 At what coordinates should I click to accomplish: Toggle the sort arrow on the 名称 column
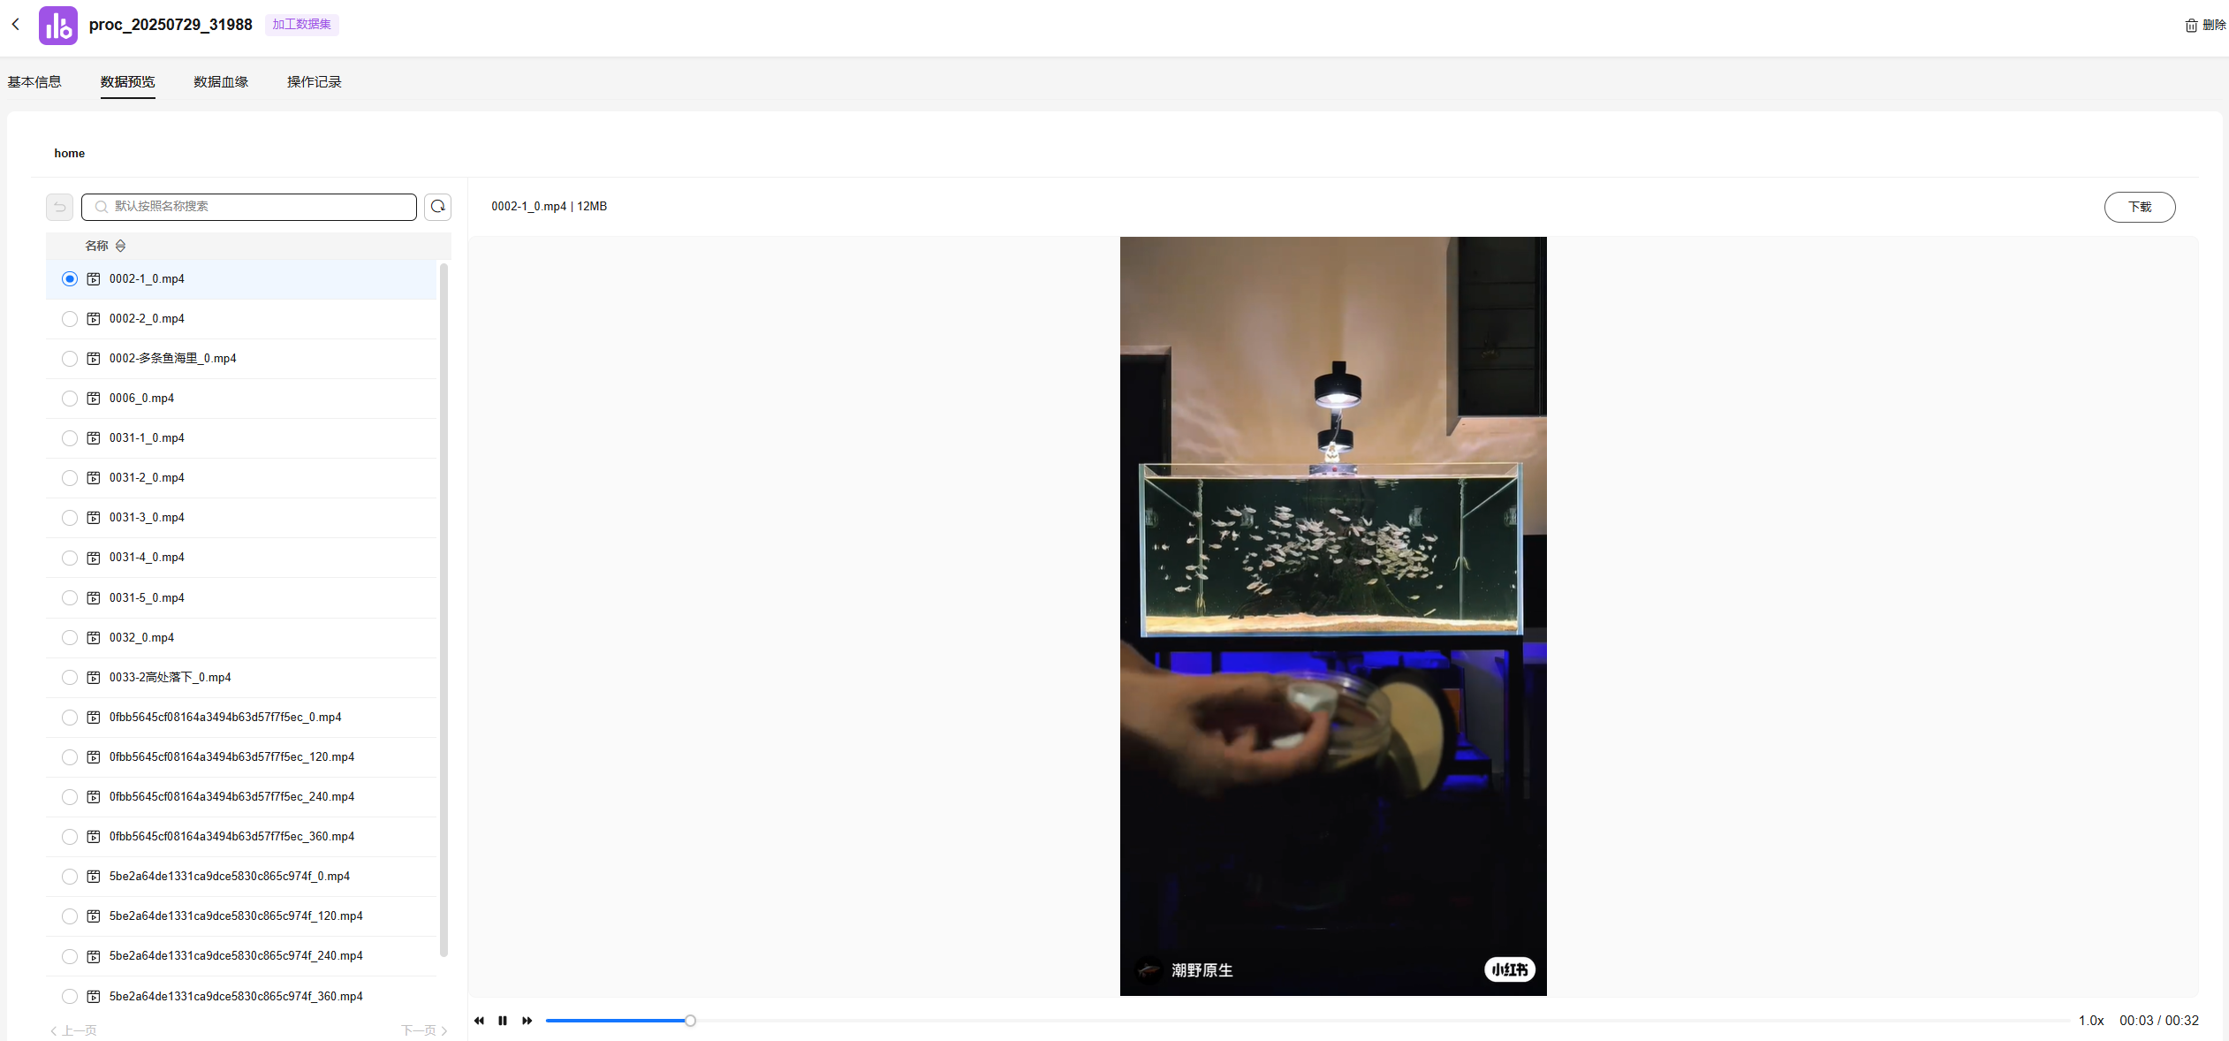coord(120,246)
